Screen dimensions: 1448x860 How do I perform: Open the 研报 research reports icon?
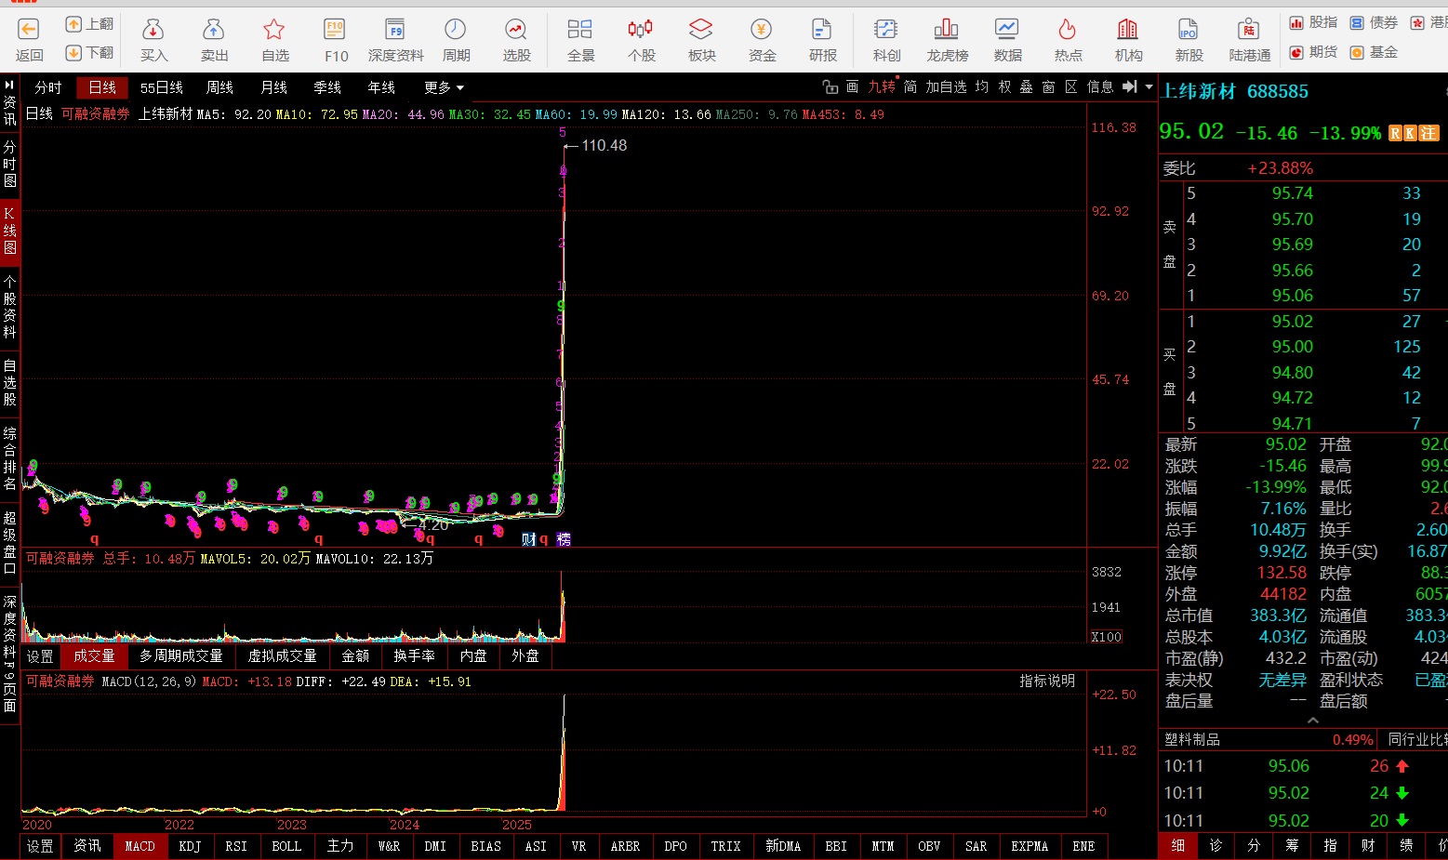(822, 29)
